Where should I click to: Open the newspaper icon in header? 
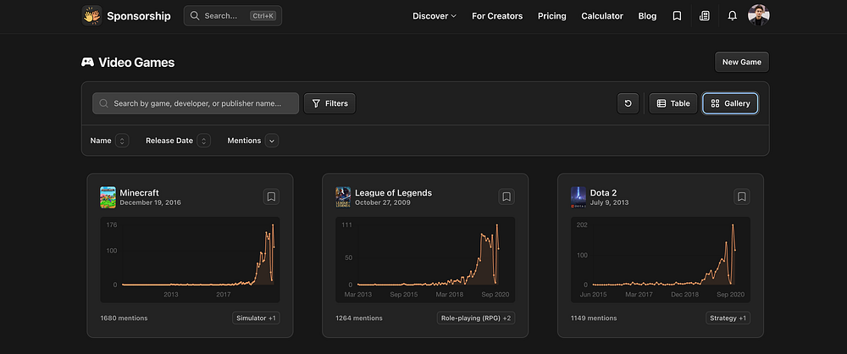(705, 16)
